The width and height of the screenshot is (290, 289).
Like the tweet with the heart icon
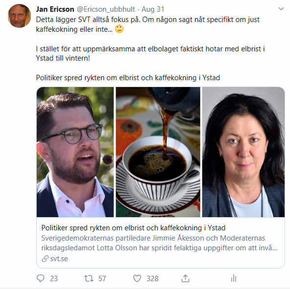click(137, 278)
